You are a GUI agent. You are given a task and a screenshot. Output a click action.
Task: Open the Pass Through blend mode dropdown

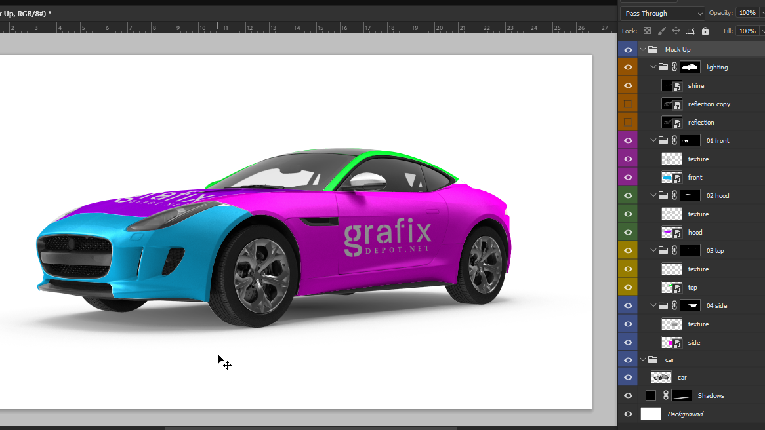(x=662, y=13)
